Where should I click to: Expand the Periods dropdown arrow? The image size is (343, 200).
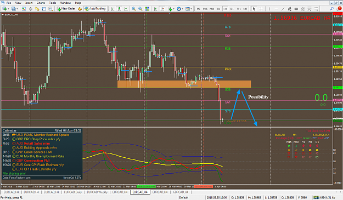click(x=182, y=9)
